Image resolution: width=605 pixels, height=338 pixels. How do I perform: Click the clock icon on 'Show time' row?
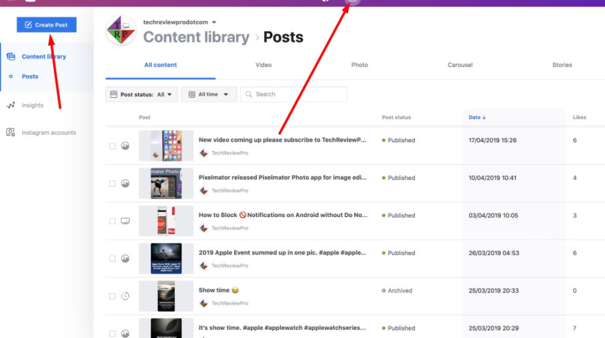click(125, 296)
